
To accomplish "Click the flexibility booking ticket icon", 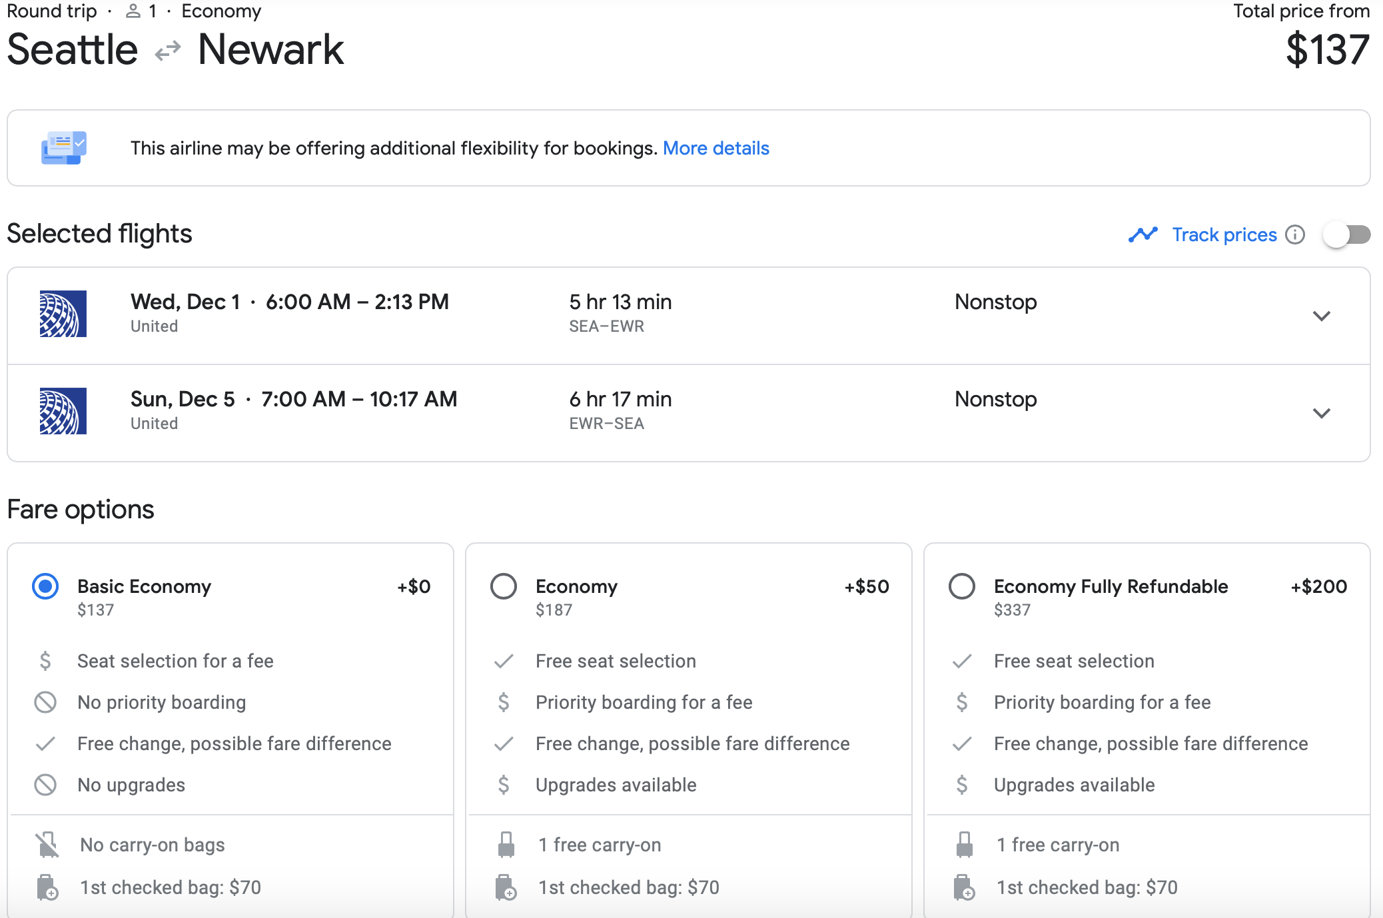I will click(63, 148).
